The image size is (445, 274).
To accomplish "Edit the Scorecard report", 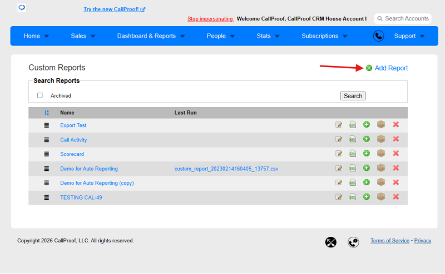I will [339, 154].
